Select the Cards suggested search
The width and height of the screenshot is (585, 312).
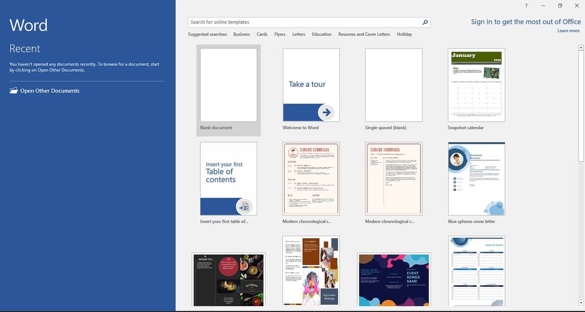tap(262, 34)
